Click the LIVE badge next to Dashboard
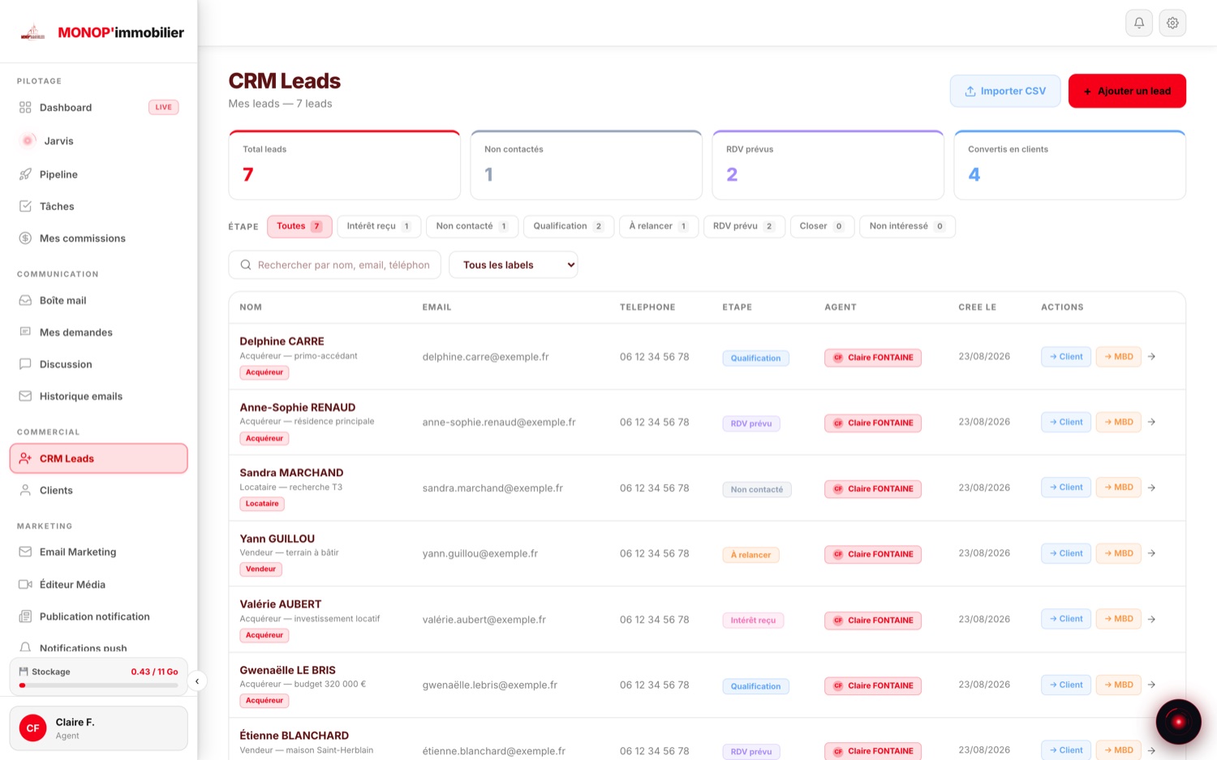 tap(163, 107)
